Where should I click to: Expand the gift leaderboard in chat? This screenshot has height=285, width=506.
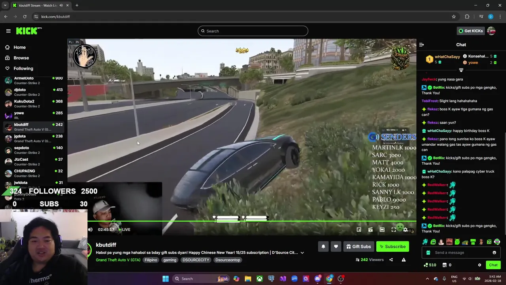pos(461,70)
